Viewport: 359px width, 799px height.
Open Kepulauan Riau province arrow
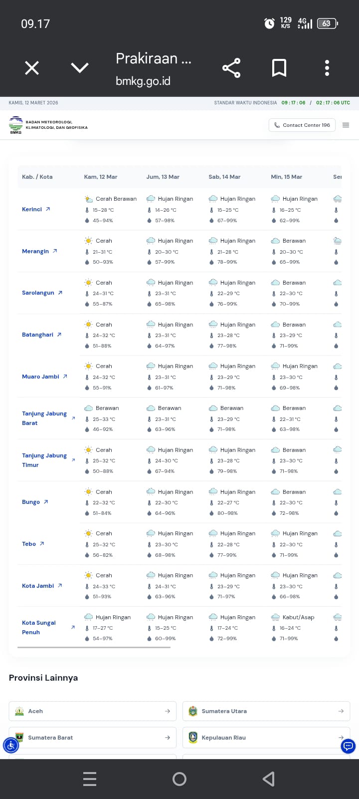point(341,738)
